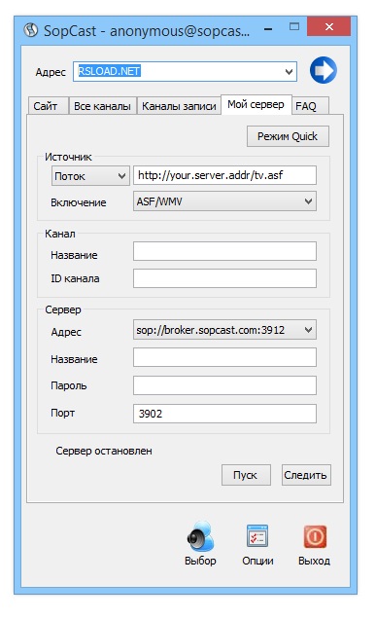The width and height of the screenshot is (376, 619).
Task: Maximize the SopCast window
Action: 294,27
